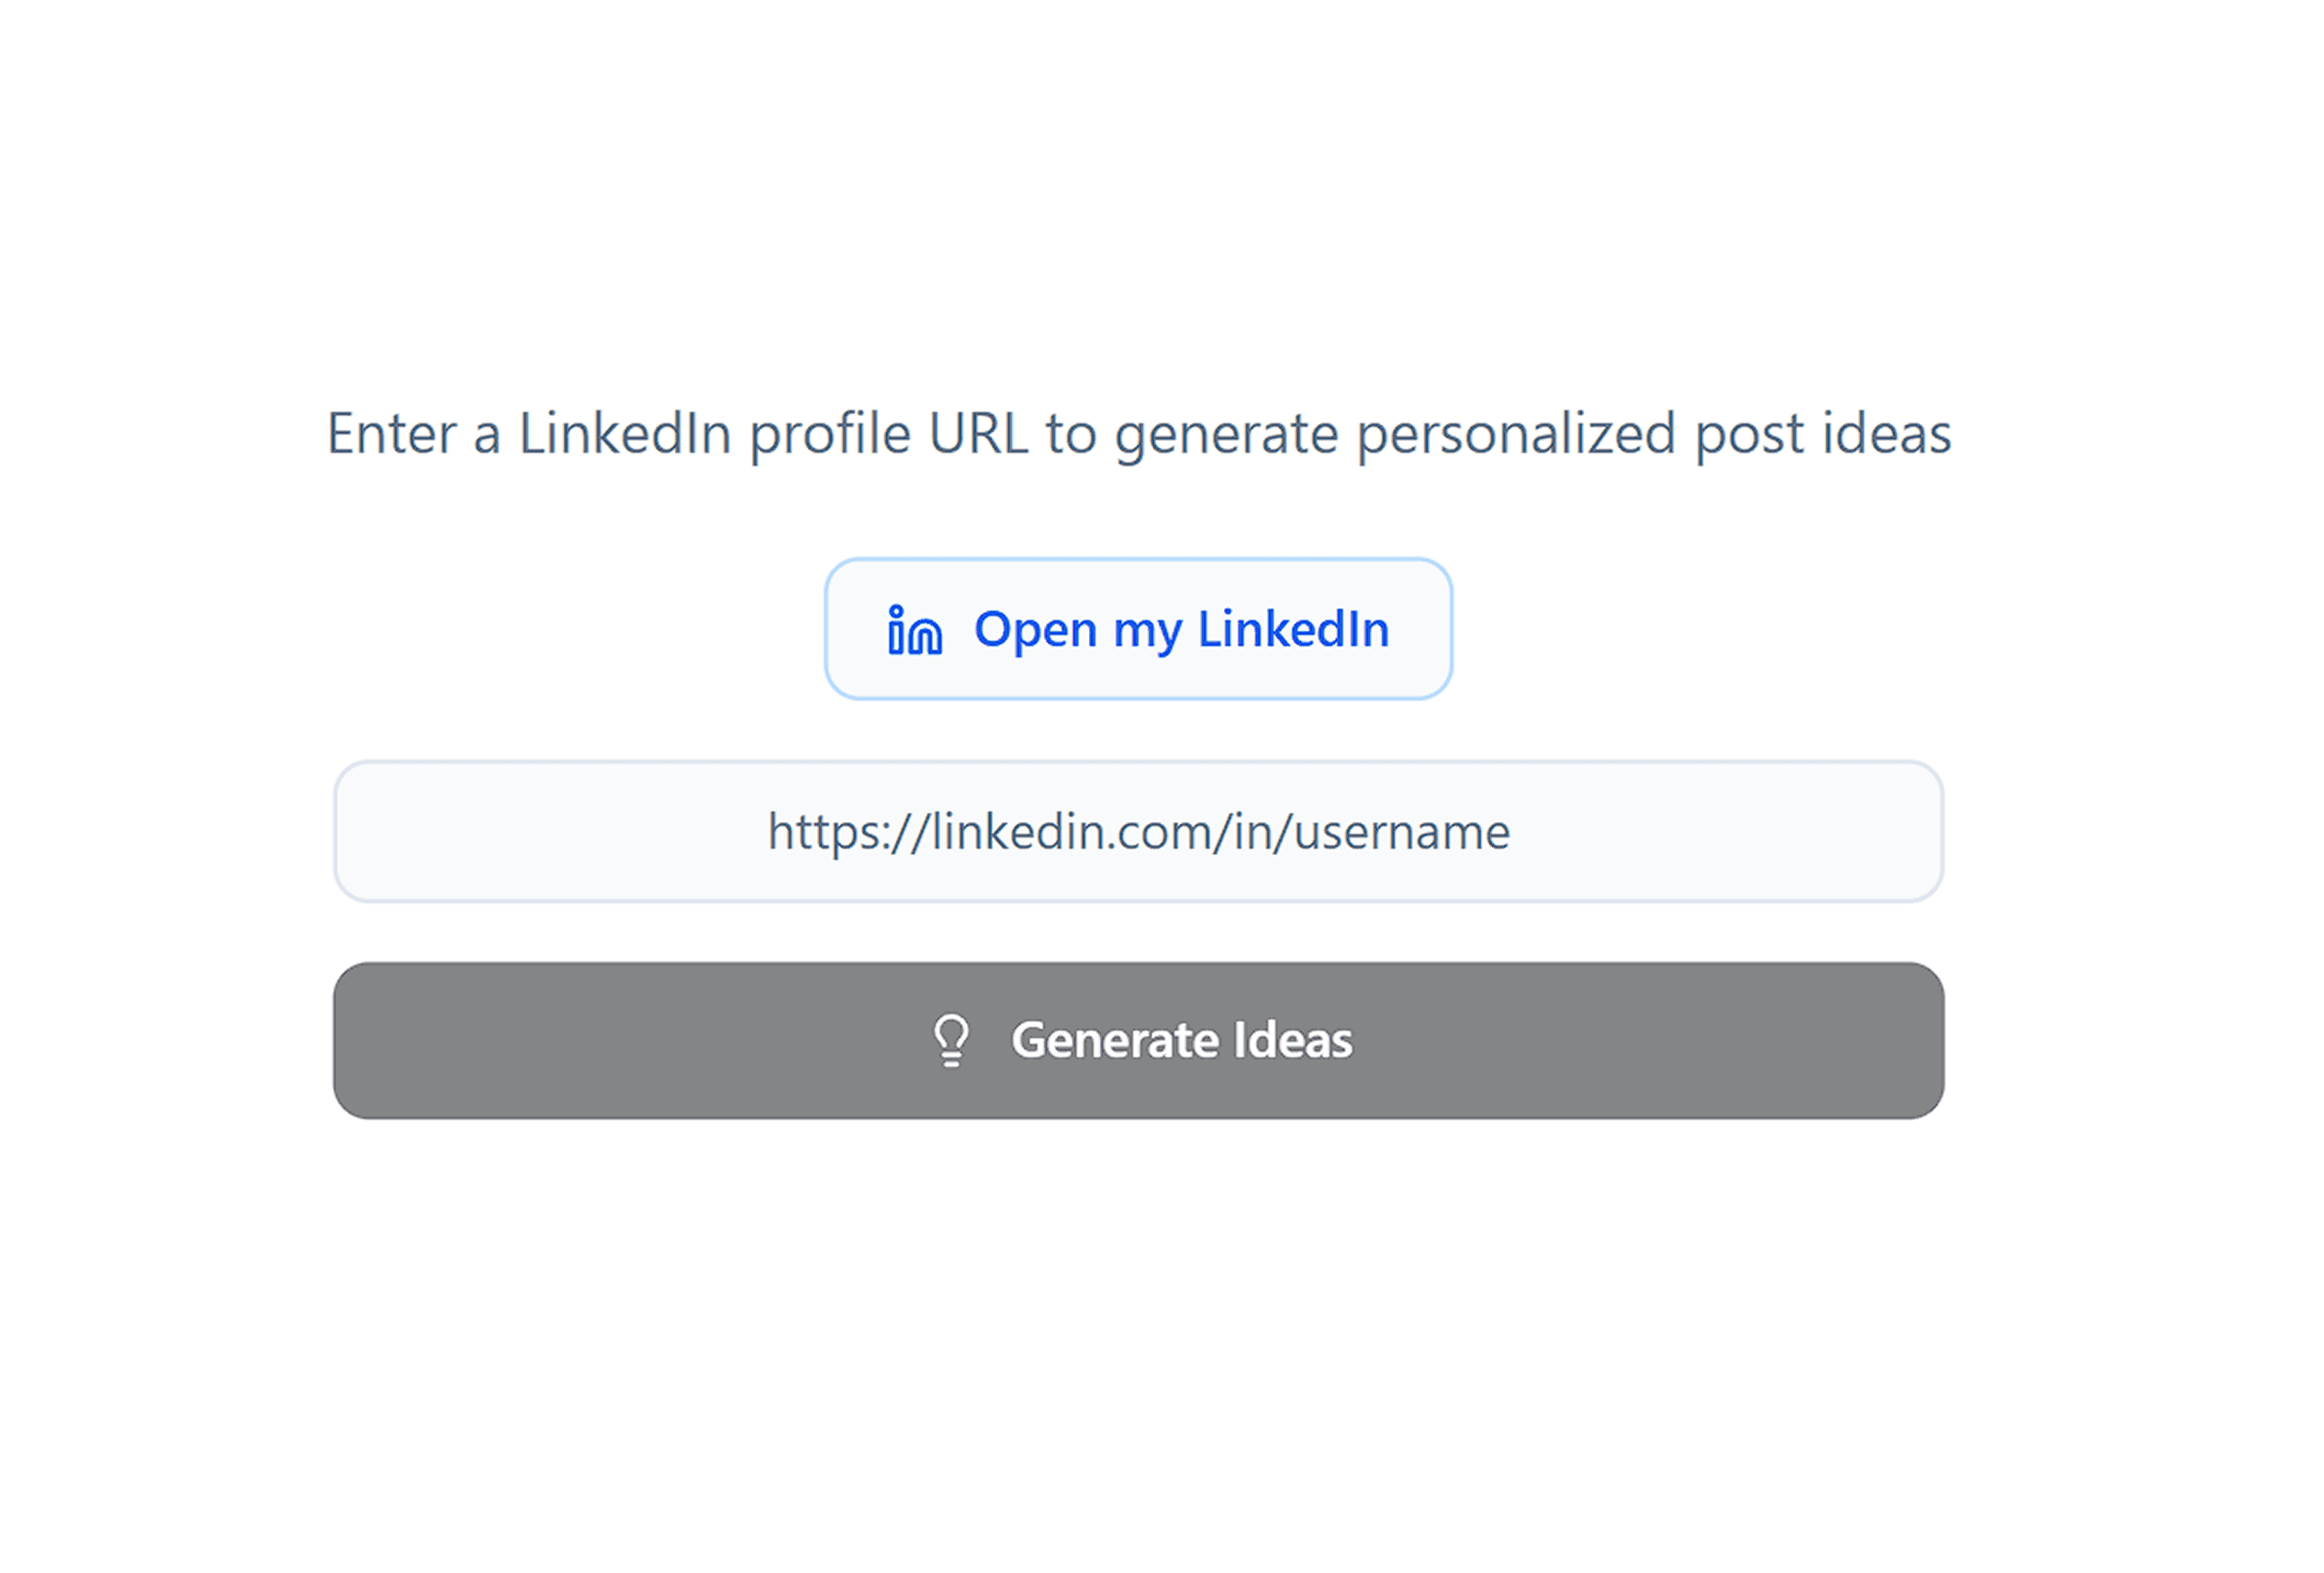Activate the gray Generate Ideas bar
Screen dimensions: 2324x1573
(x=1138, y=1040)
